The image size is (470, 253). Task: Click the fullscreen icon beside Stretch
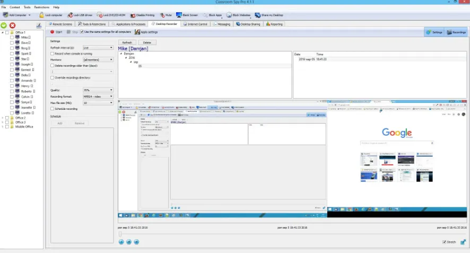[463, 242]
